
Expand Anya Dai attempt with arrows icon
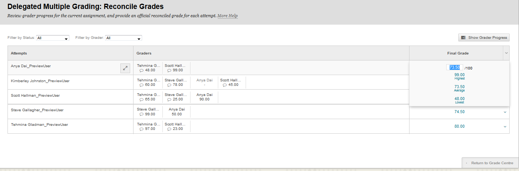click(125, 68)
